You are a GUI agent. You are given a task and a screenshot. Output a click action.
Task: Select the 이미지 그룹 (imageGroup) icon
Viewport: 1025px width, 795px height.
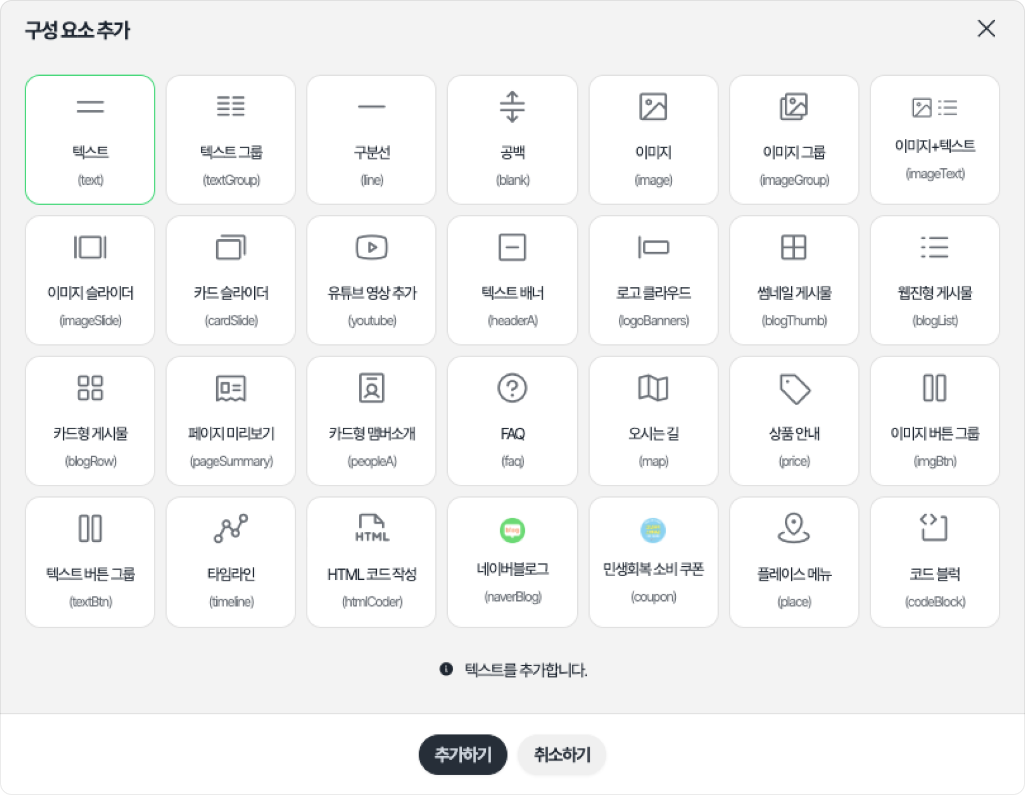(793, 107)
